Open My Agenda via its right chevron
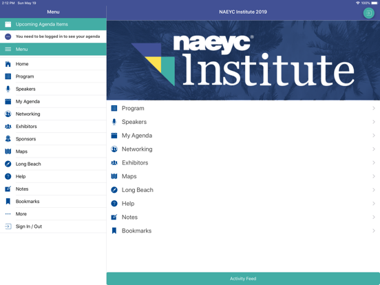 click(374, 136)
